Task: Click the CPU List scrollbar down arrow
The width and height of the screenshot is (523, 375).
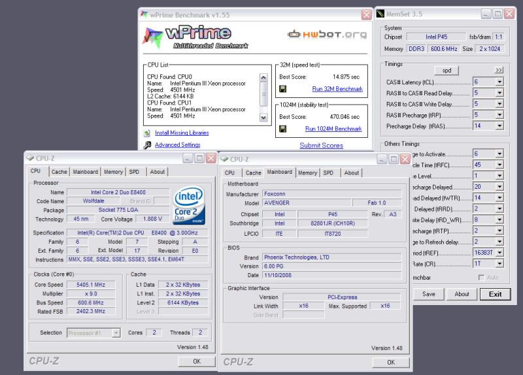Action: (x=263, y=118)
